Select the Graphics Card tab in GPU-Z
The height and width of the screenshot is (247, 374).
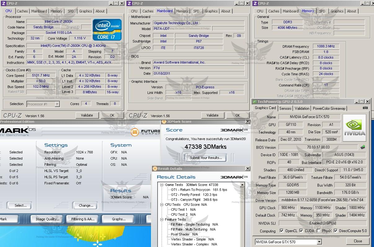point(265,108)
